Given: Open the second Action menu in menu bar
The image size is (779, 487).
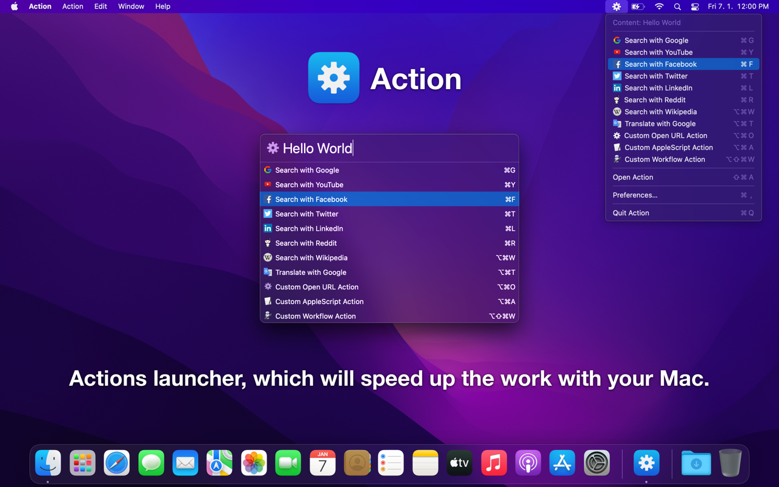Looking at the screenshot, I should pos(73,7).
